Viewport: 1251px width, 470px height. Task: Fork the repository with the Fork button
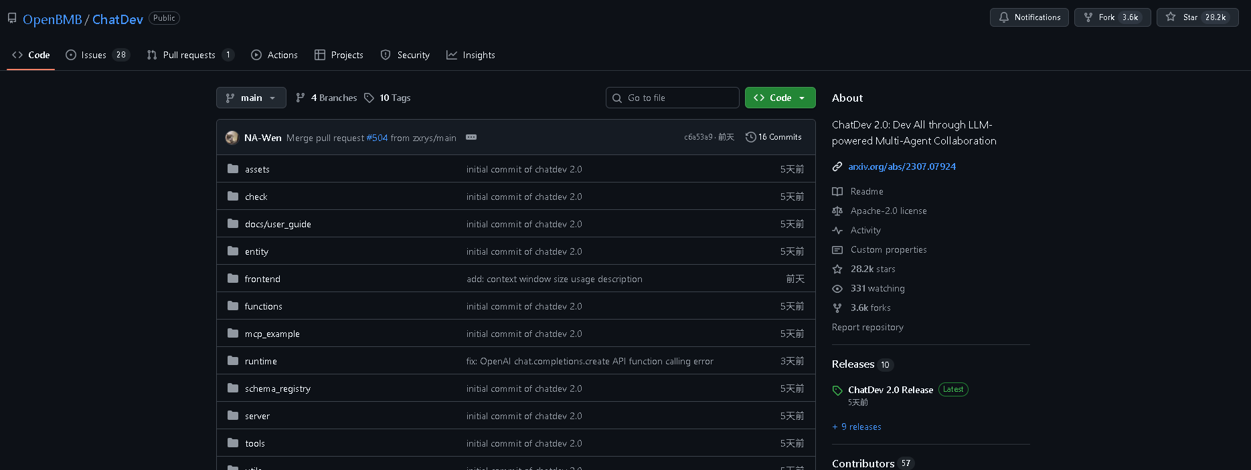pos(1112,17)
